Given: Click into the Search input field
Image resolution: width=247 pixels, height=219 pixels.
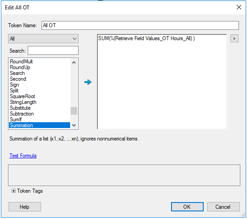Looking at the screenshot, I should (53, 50).
